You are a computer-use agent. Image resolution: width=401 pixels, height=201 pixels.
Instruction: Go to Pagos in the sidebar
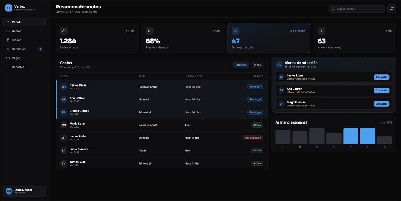pos(24,58)
